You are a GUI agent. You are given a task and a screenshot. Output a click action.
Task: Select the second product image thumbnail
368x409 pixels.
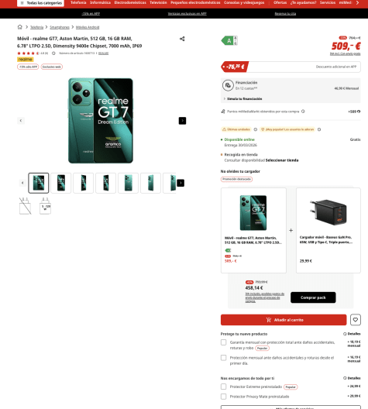point(60,183)
